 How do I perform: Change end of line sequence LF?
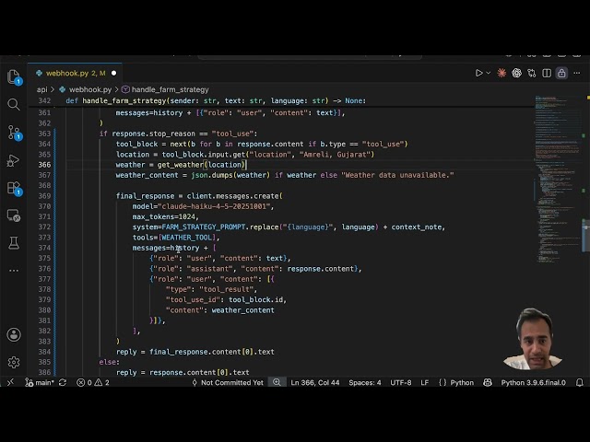[424, 382]
